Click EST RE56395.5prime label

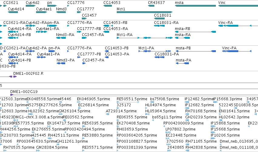(97, 124)
